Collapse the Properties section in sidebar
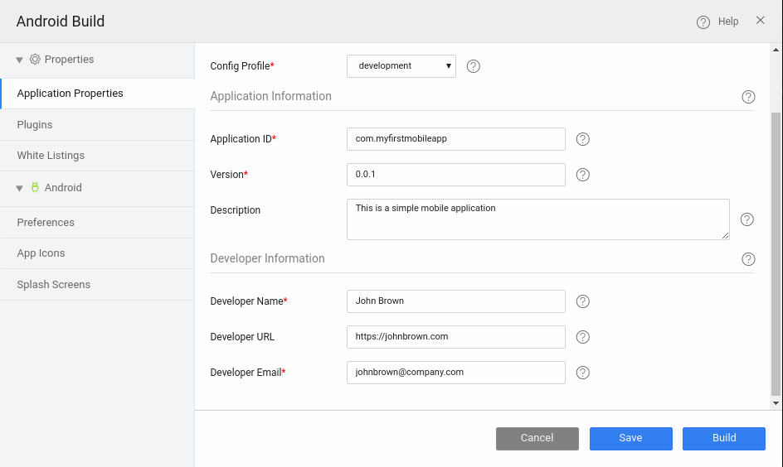Screen dimensions: 783x467 pyautogui.click(x=20, y=60)
